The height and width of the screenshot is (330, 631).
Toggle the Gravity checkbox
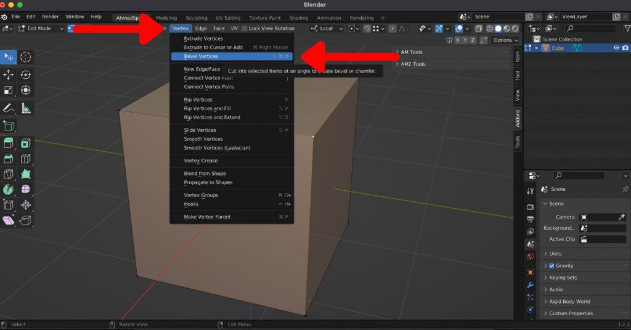(552, 266)
